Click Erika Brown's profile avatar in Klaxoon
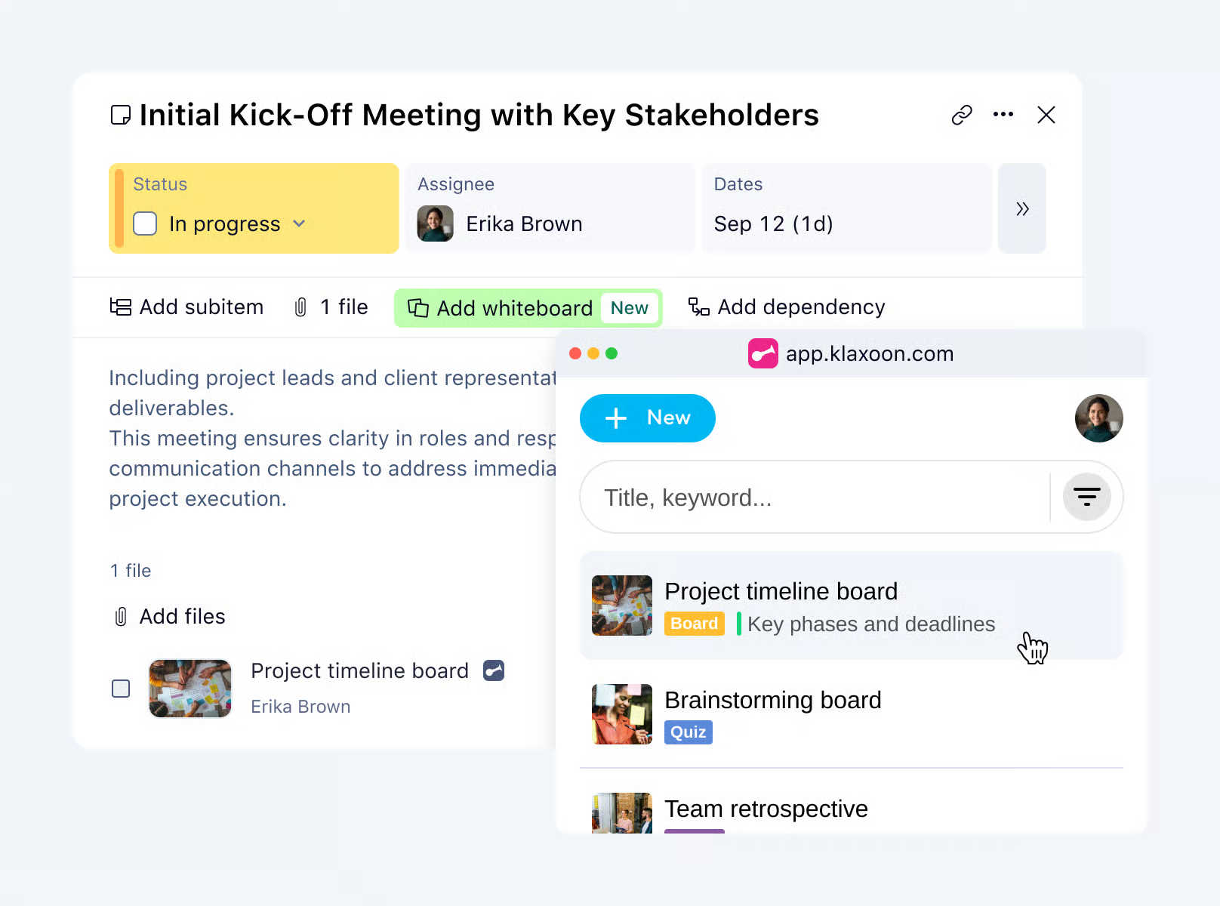Image resolution: width=1220 pixels, height=906 pixels. pos(1098,418)
